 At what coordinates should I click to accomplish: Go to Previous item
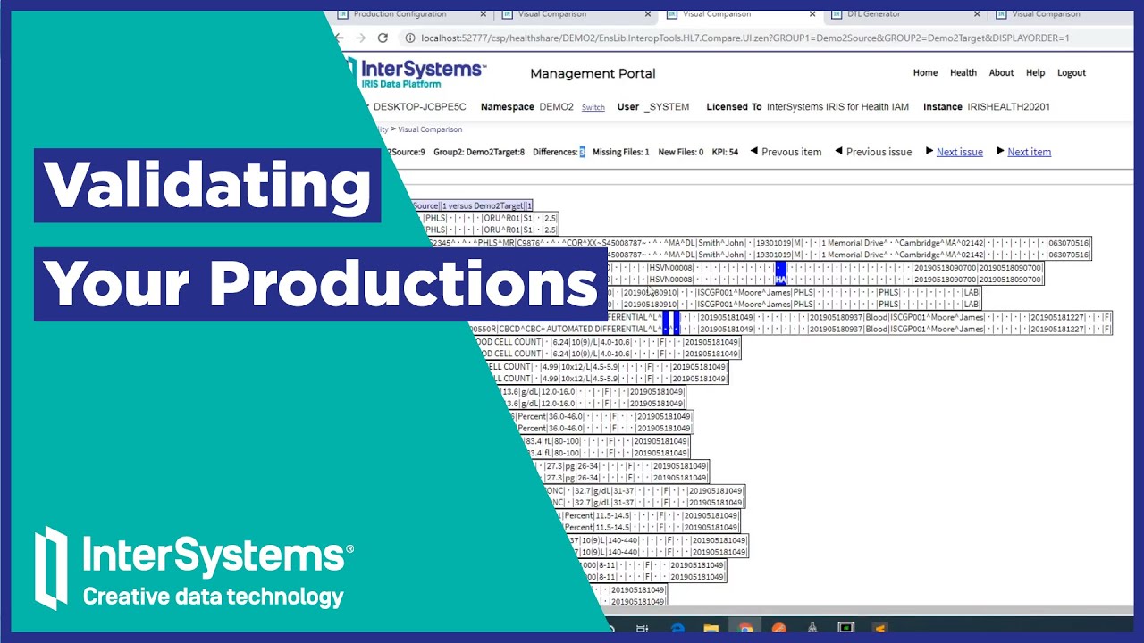tap(786, 152)
